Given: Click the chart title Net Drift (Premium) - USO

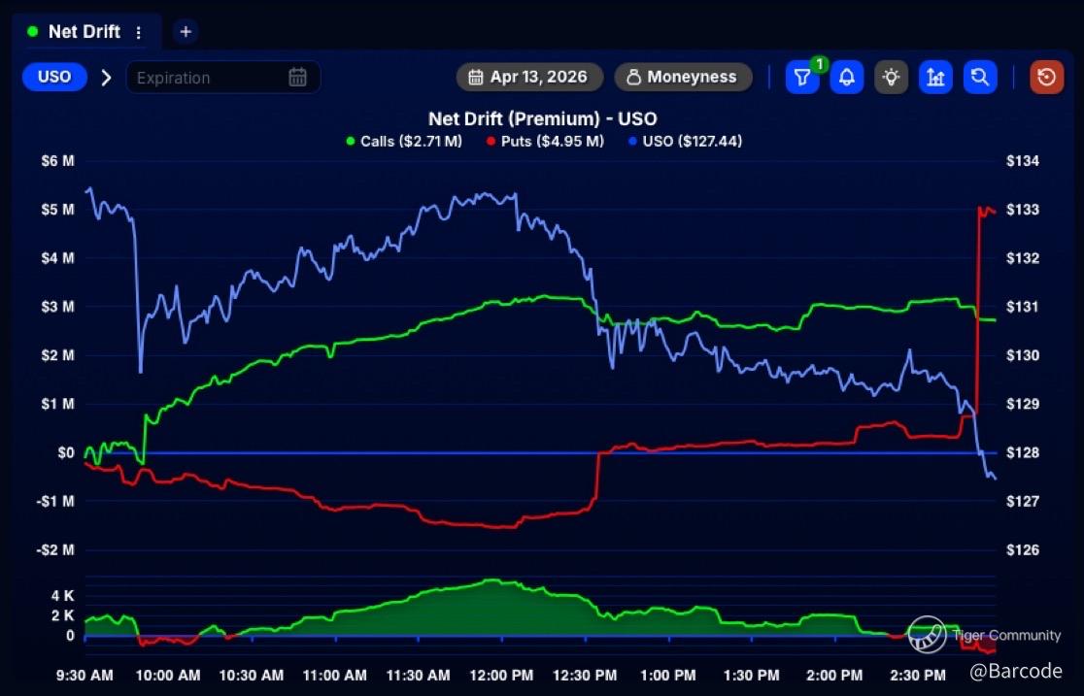Looking at the screenshot, I should pos(543,118).
